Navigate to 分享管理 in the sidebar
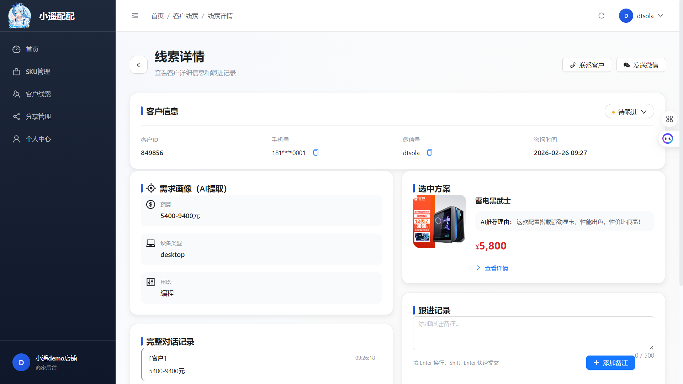 38,116
